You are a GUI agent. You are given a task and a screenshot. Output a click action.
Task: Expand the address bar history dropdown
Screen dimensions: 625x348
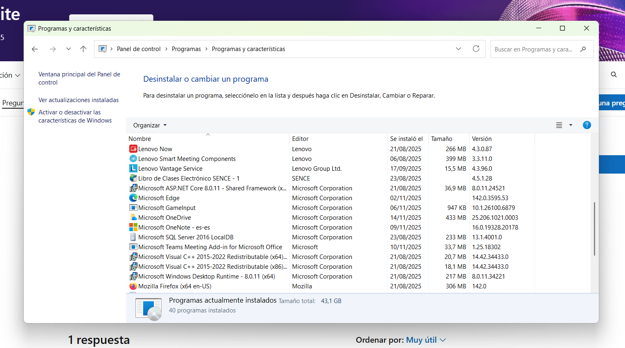pyautogui.click(x=458, y=49)
